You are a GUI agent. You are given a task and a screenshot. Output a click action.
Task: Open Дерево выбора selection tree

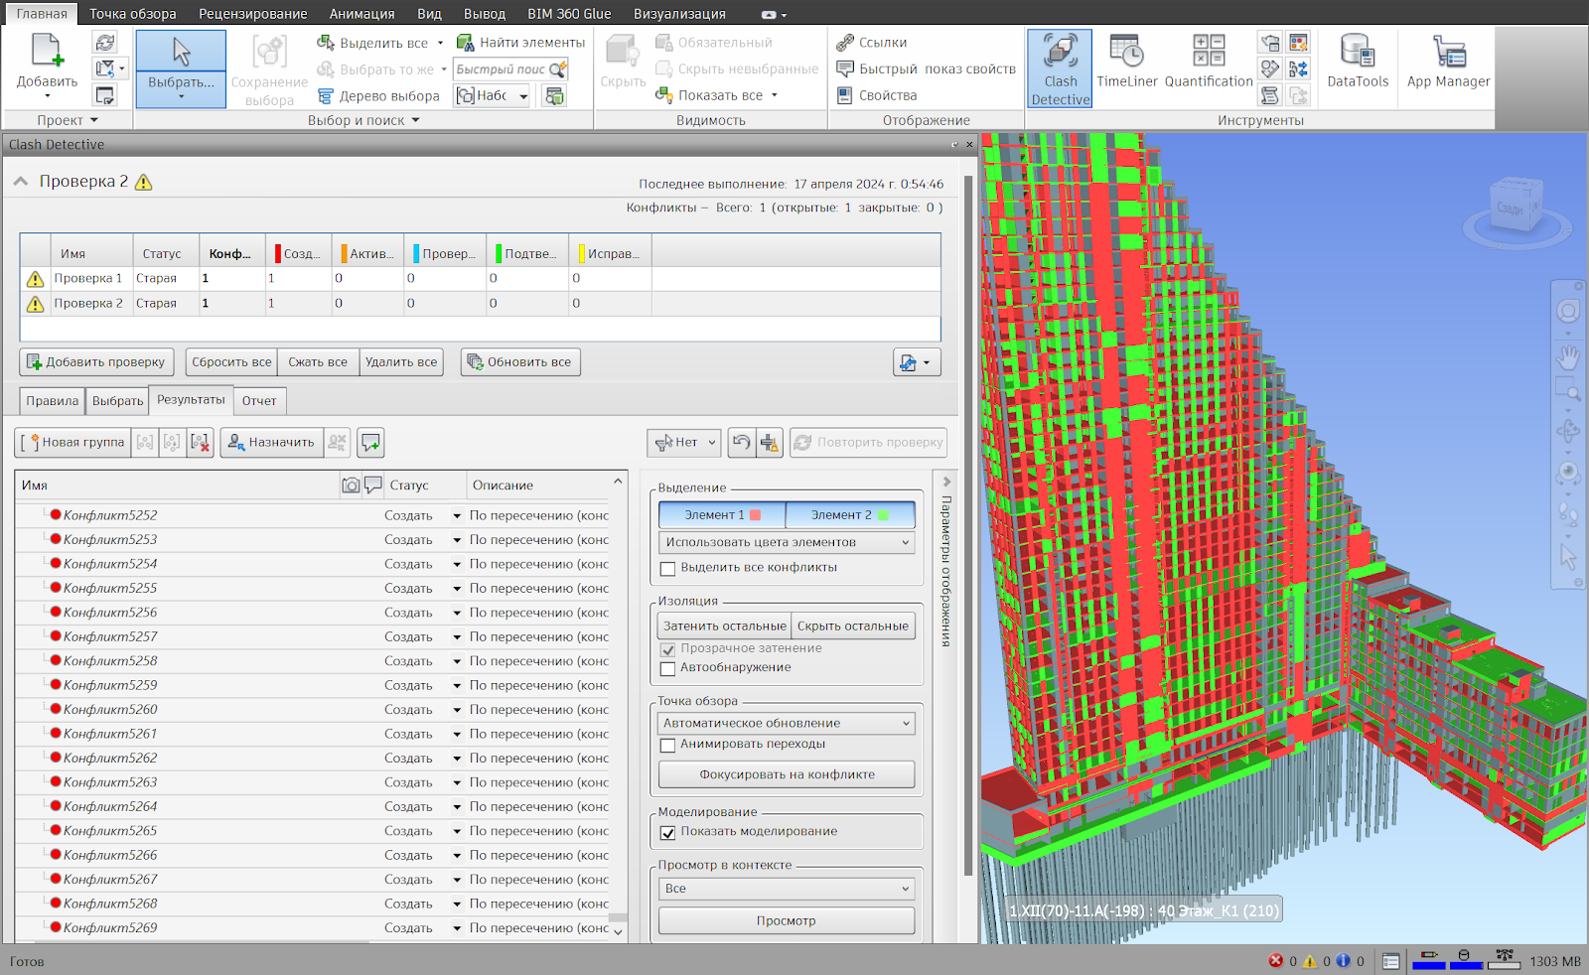click(x=378, y=95)
